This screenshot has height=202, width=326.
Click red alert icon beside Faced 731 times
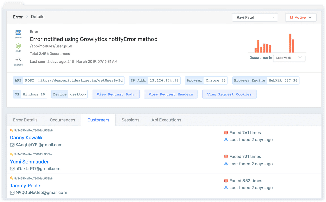(x=226, y=156)
